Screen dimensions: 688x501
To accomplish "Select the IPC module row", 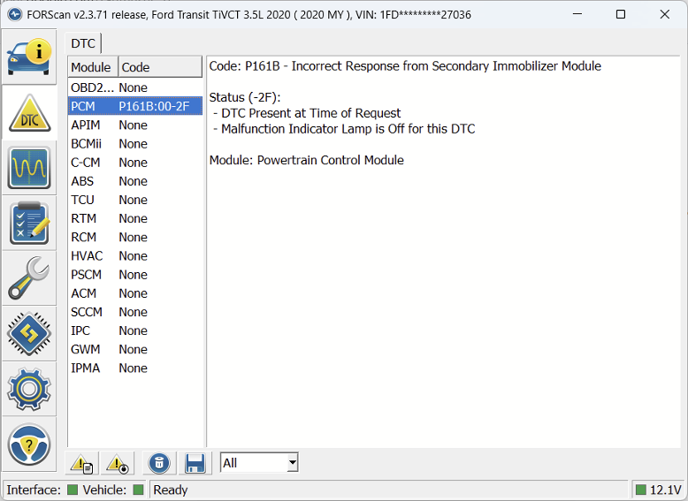I will point(135,330).
